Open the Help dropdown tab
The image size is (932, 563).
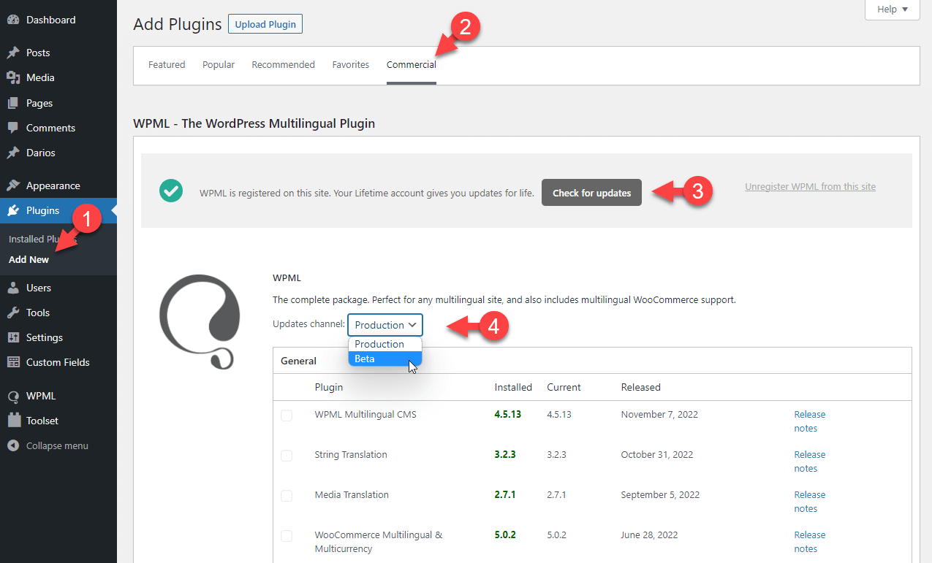tap(893, 9)
